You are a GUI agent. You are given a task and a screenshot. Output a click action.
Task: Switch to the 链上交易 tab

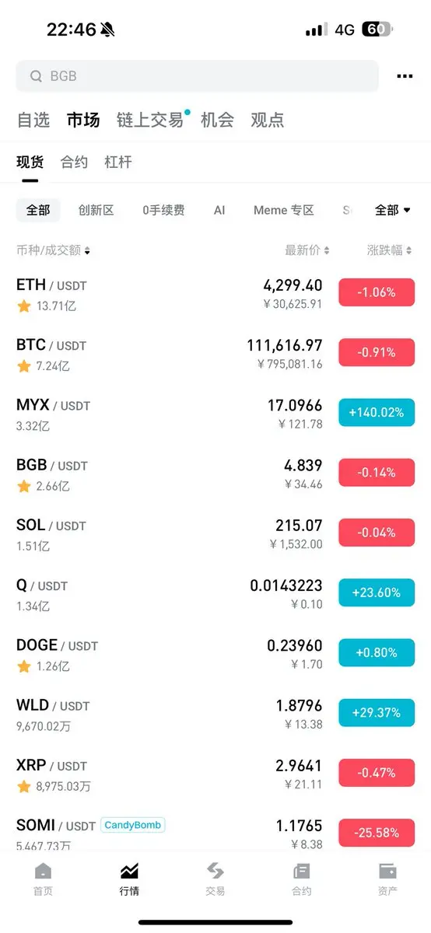[x=150, y=120]
